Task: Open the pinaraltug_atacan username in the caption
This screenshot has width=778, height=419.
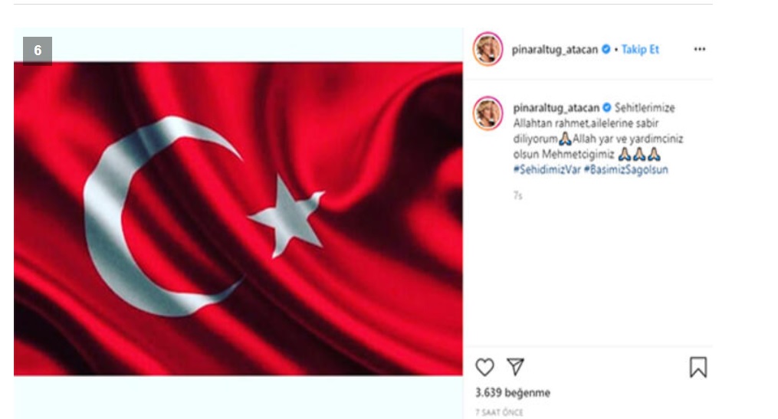Action: pos(556,107)
